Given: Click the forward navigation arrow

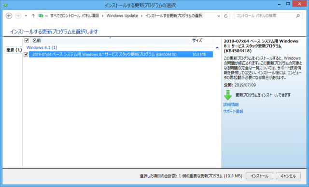Looking at the screenshot, I should pyautogui.click(x=18, y=16).
